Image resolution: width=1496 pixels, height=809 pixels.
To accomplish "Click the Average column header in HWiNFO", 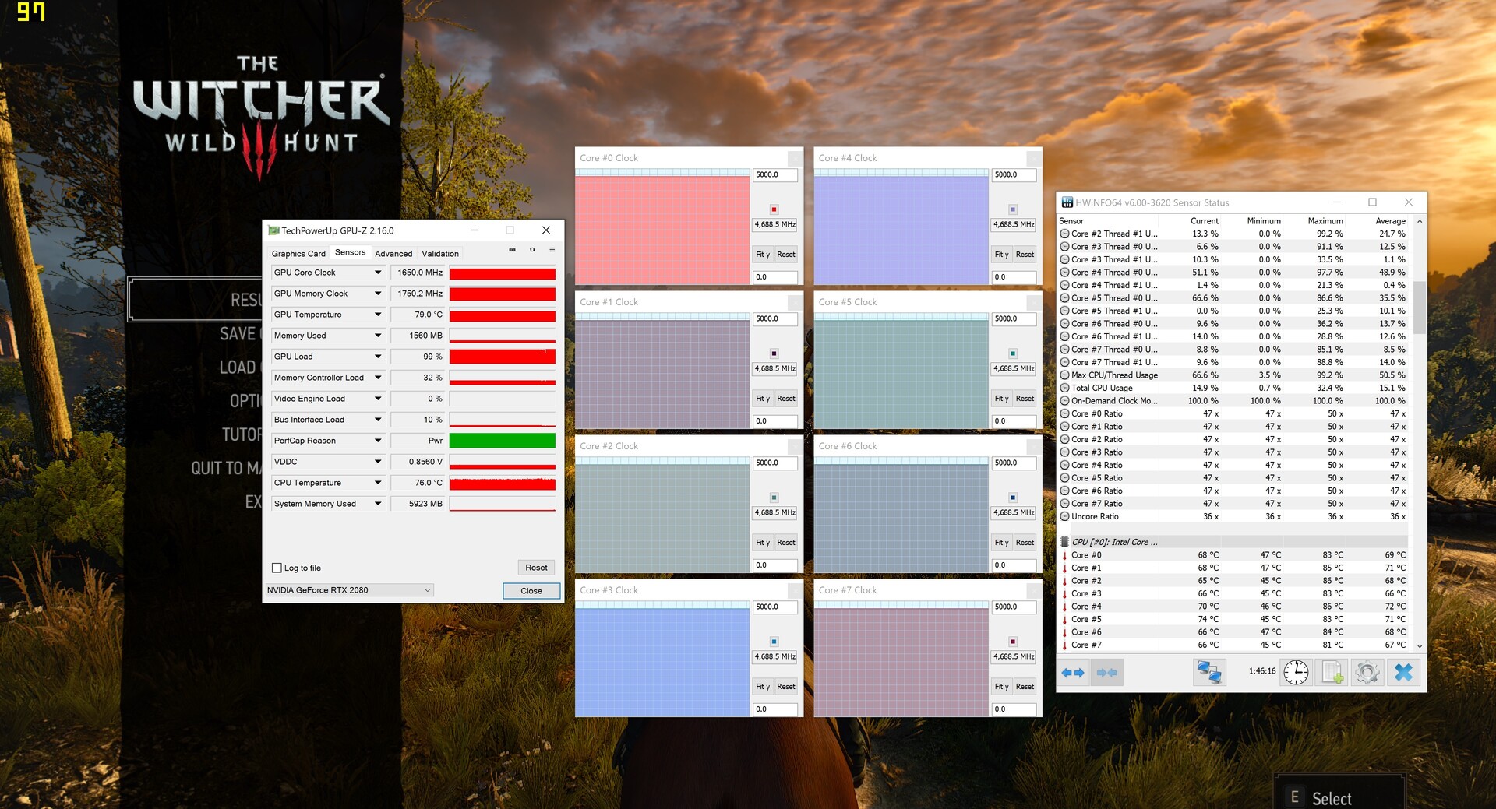I will tap(1390, 221).
